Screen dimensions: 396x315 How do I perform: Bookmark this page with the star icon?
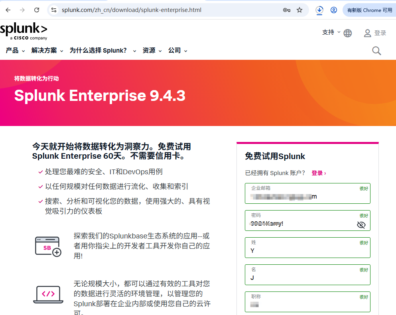click(x=299, y=10)
